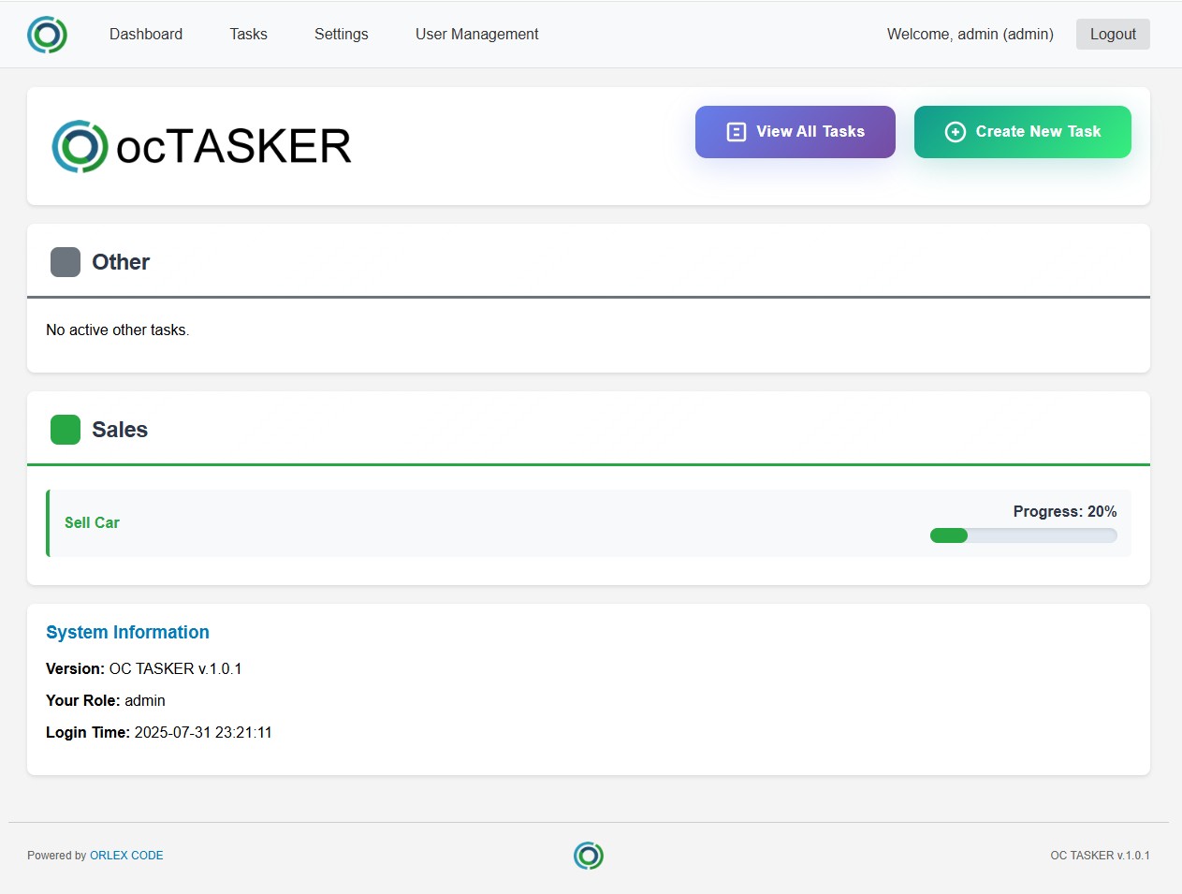Click the footer center logo icon

(x=589, y=856)
